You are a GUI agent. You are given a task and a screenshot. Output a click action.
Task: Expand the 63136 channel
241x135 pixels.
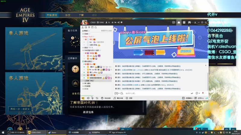(x=83, y=89)
